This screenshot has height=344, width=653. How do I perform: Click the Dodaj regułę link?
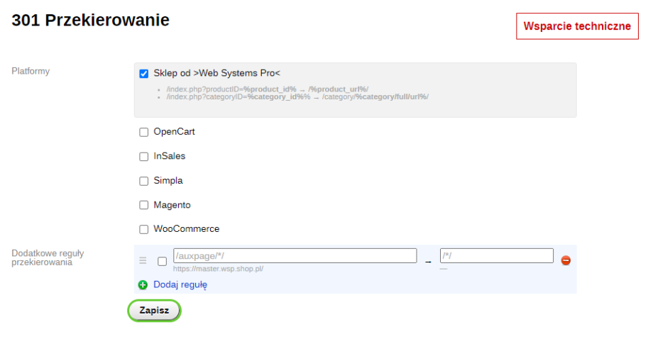coord(180,285)
